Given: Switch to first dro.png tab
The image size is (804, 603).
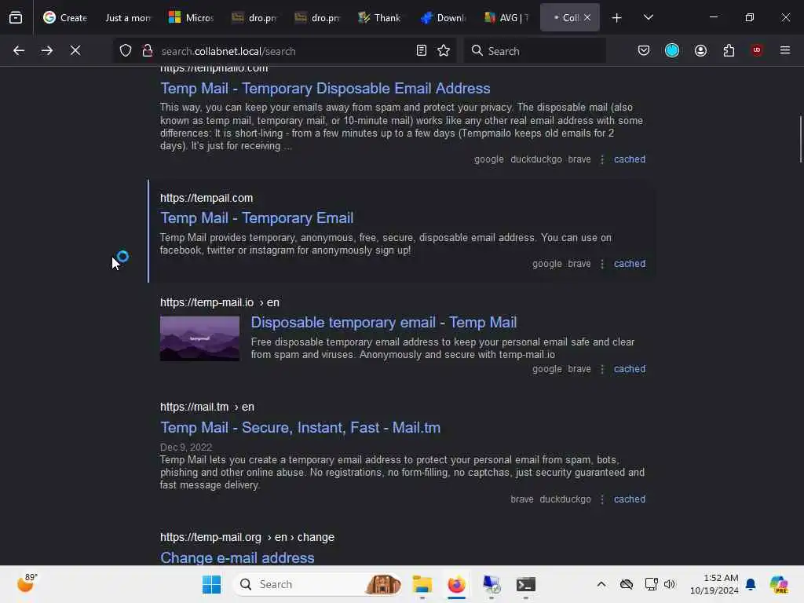Looking at the screenshot, I should tap(254, 17).
